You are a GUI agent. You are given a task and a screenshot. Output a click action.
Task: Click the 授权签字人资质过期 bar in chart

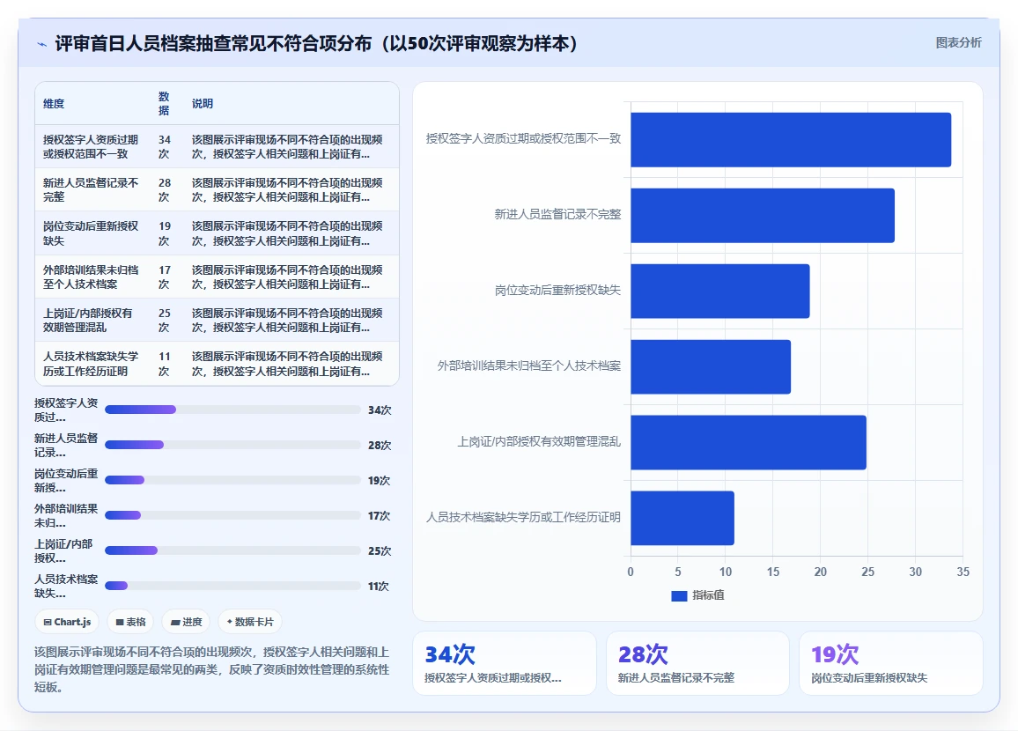(x=791, y=139)
